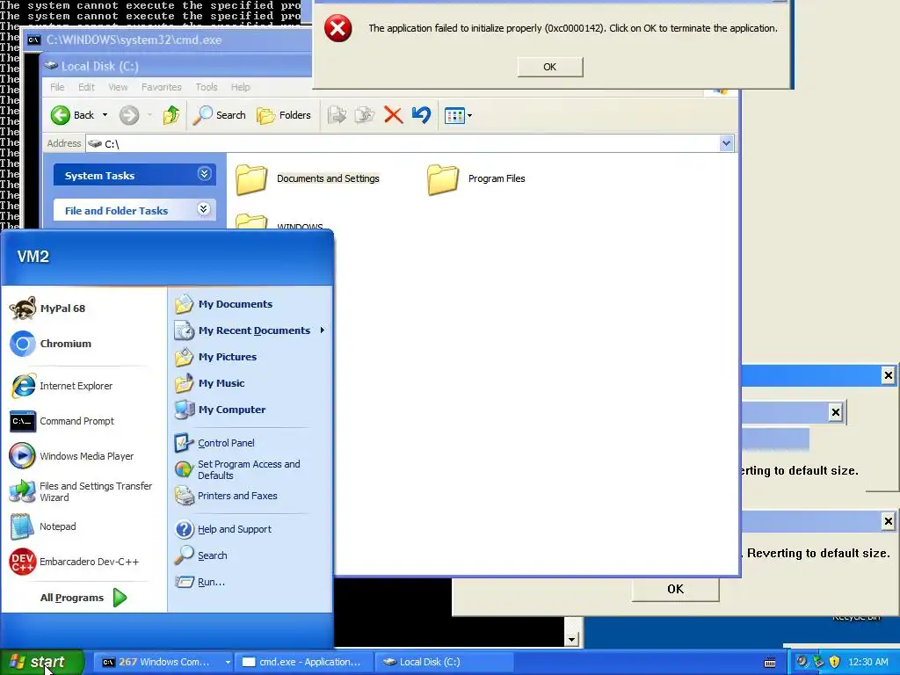Open Internet Explorer from Start menu
Viewport: 900px width, 675px height.
[62, 387]
